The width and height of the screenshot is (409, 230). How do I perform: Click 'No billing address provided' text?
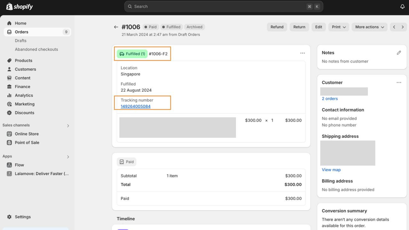[348, 190]
